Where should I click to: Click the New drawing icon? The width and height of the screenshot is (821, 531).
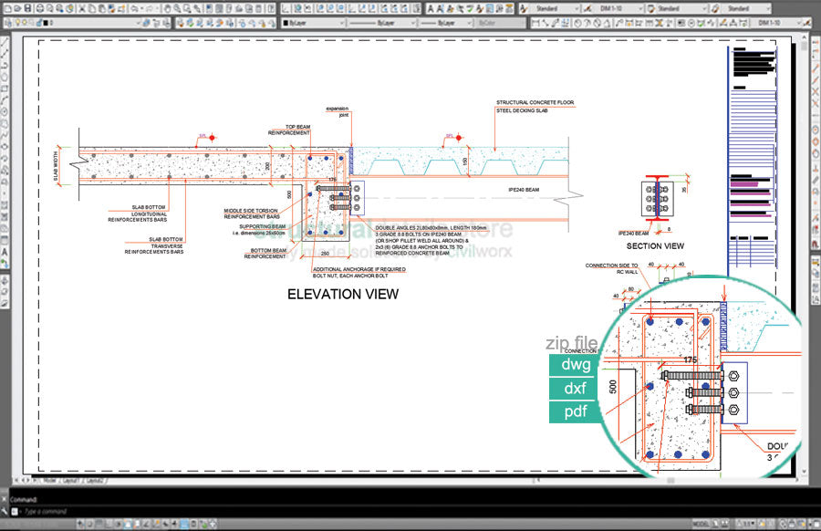pos(7,8)
